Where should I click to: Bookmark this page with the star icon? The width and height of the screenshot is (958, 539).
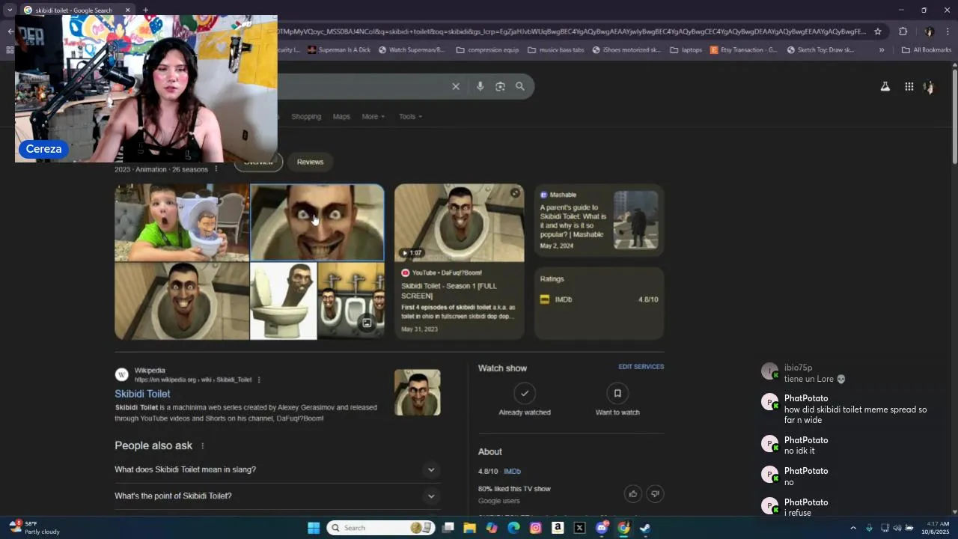pos(878,31)
